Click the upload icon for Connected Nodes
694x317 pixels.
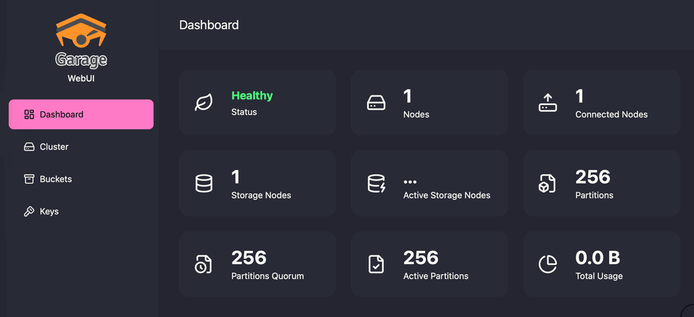tap(548, 103)
